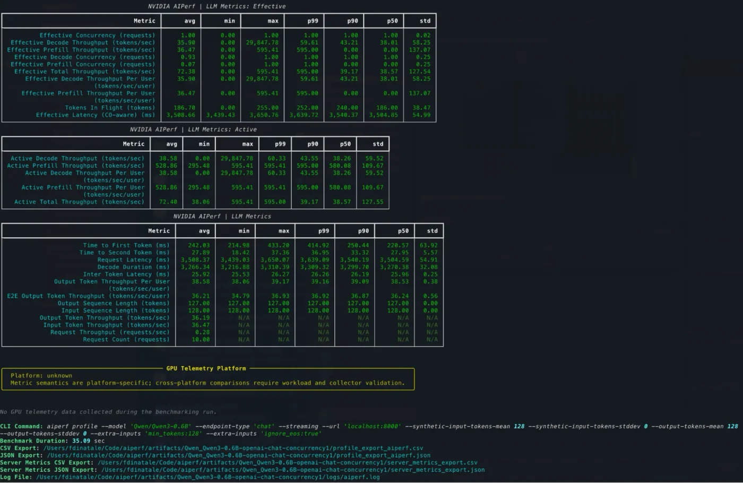Click the profile_export_aiperf.csv export path
Screen dimensions: 743x483
[x=233, y=448]
